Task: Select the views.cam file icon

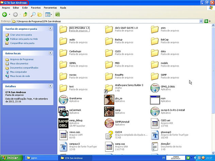Action: point(63,135)
